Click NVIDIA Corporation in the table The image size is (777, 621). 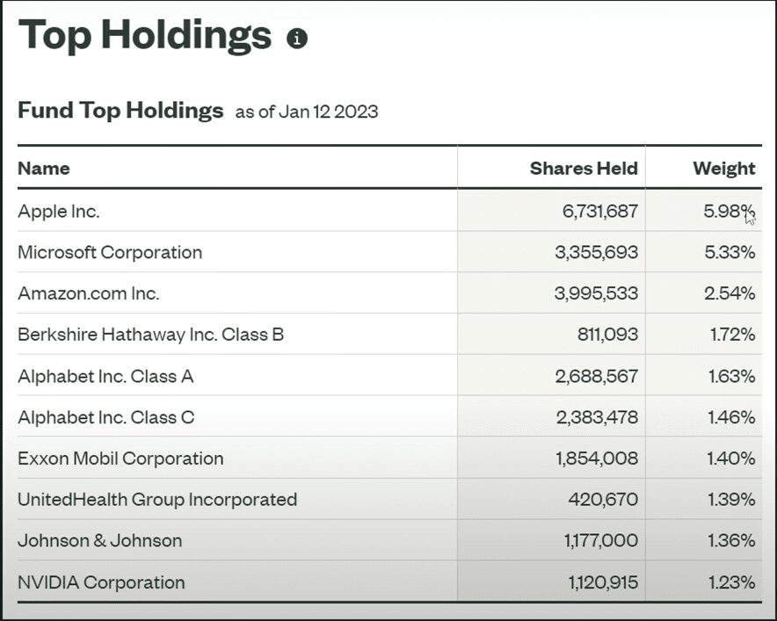pos(101,582)
